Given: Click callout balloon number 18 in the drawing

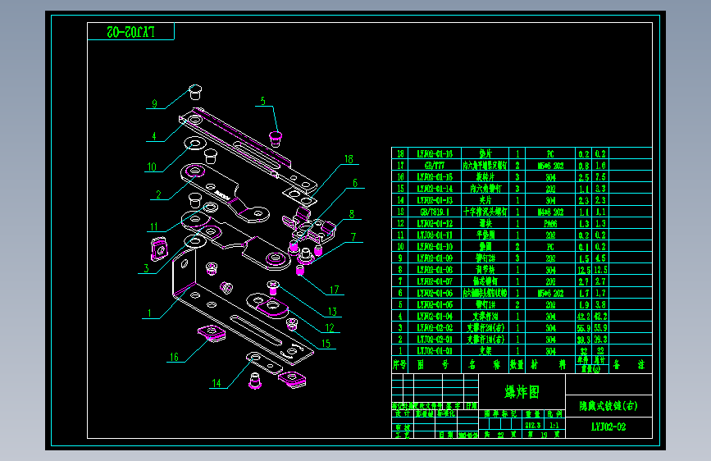Looking at the screenshot, I should [349, 159].
